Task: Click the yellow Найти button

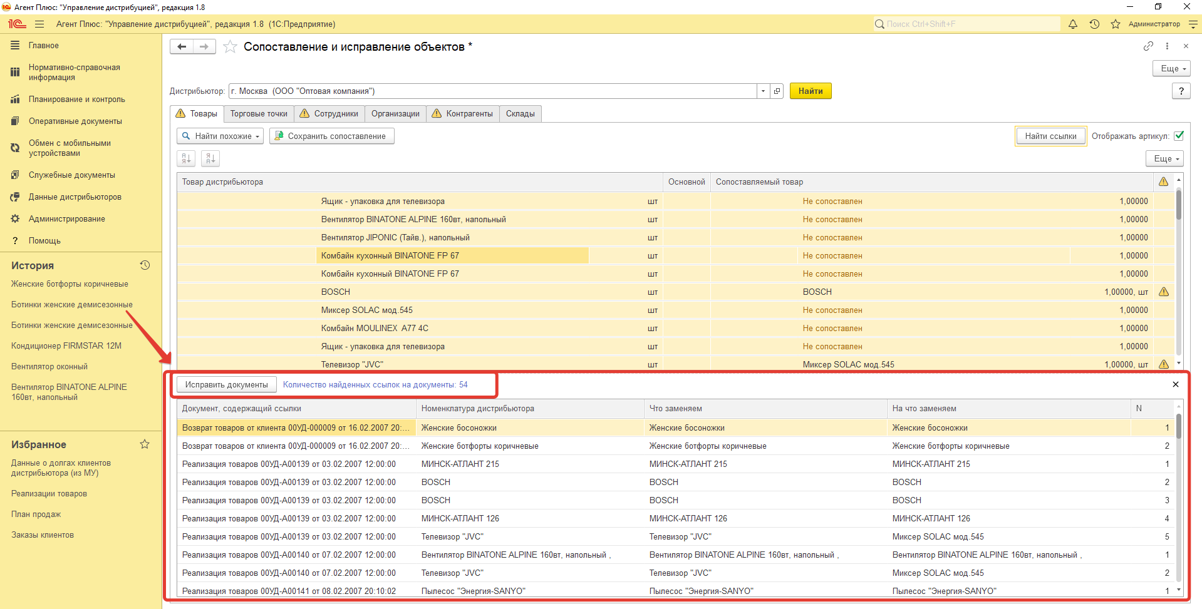Action: 811,91
